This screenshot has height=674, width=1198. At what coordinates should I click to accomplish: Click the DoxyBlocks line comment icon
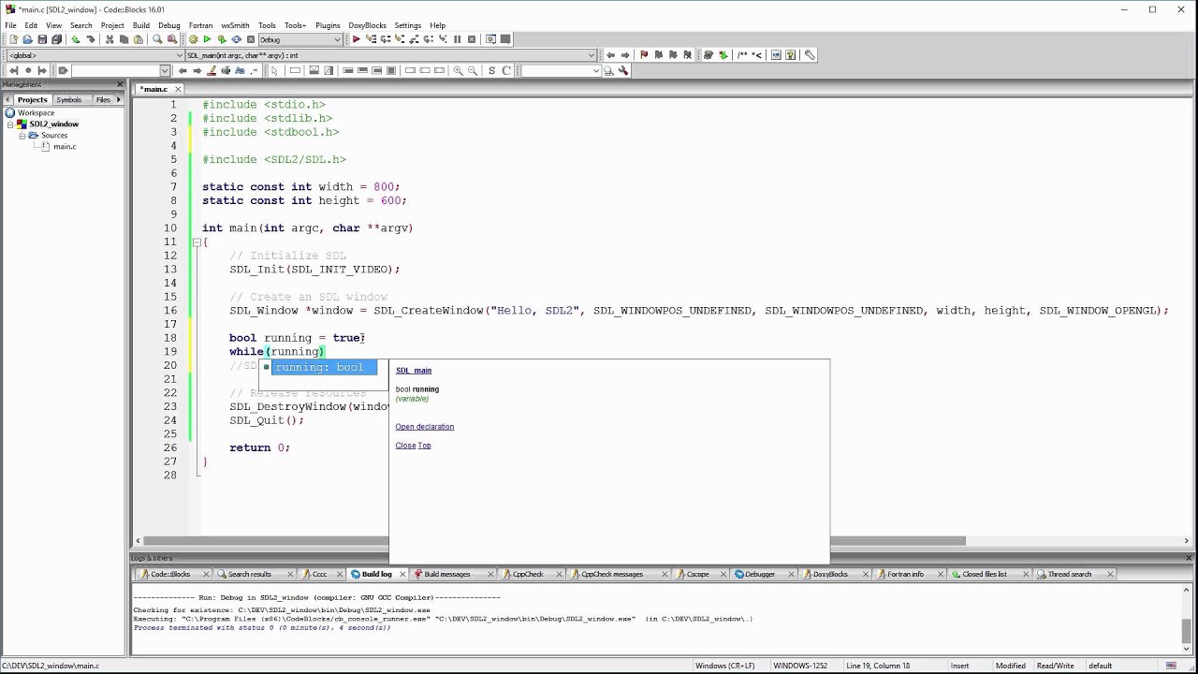(757, 54)
